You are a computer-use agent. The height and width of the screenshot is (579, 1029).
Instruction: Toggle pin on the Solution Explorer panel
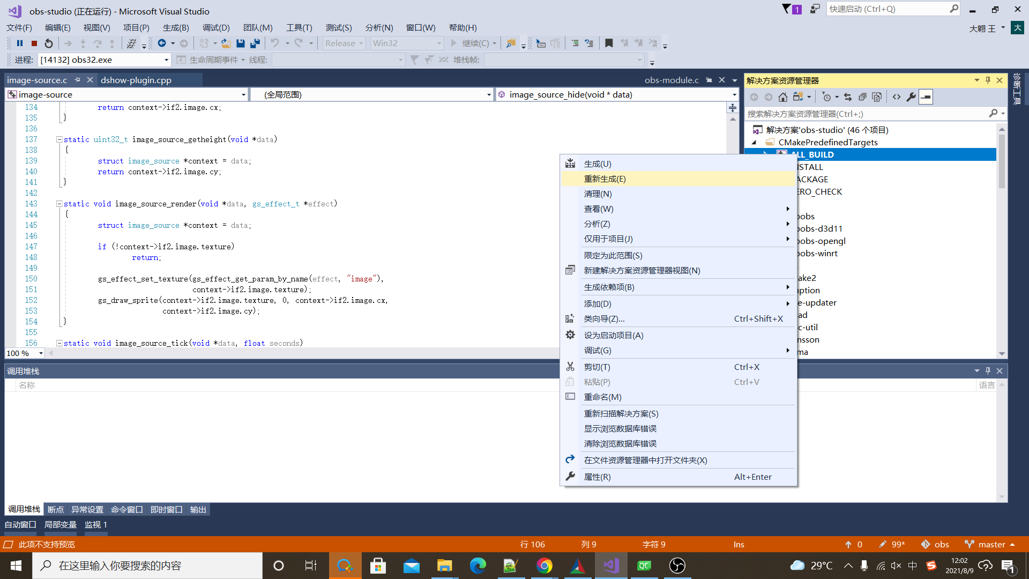tap(988, 80)
